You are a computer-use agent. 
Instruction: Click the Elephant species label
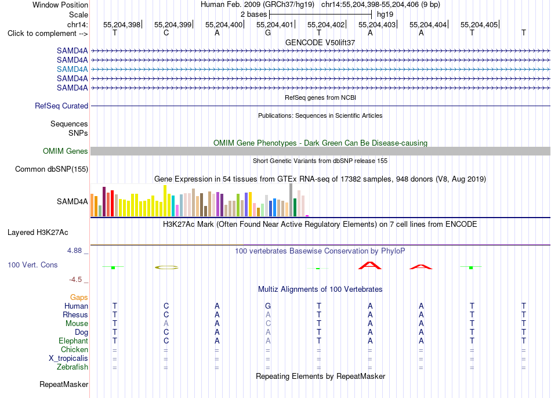tap(73, 341)
